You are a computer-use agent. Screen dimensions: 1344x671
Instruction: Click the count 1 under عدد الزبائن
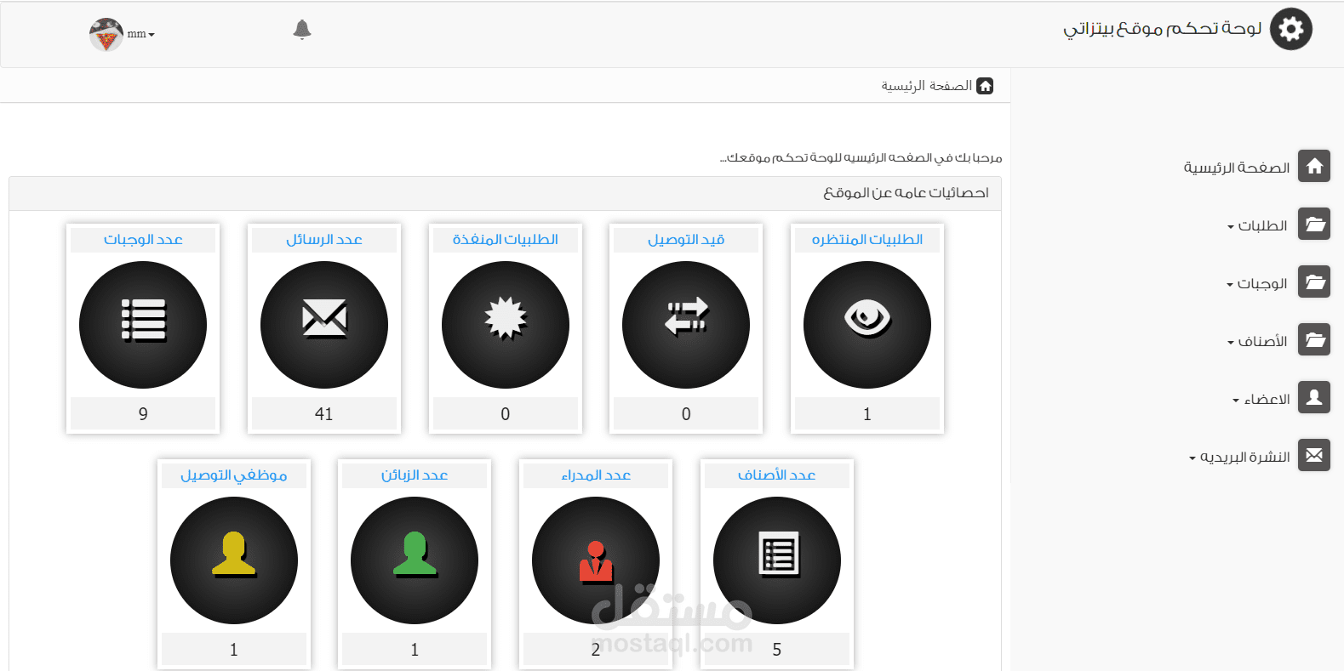(x=415, y=649)
